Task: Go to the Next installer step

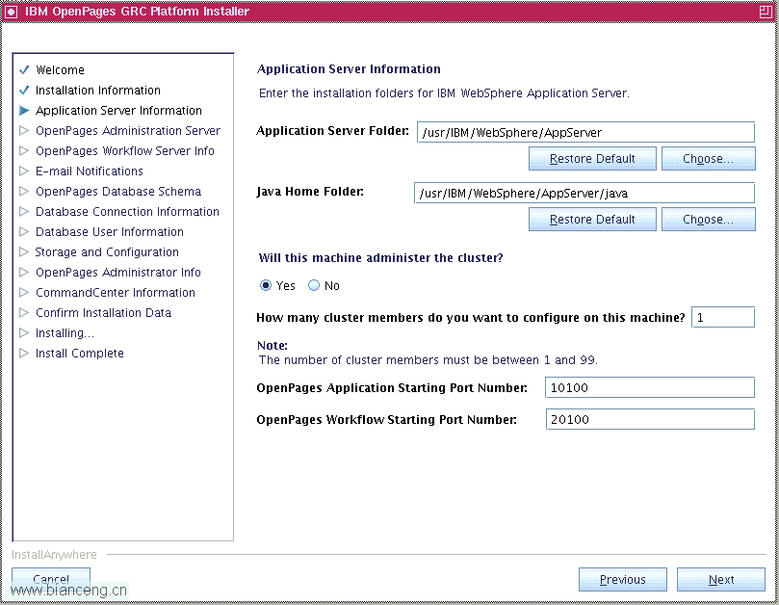Action: pyautogui.click(x=721, y=580)
